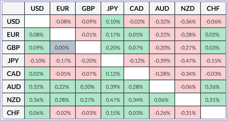Click the -0.36% USD/NZD cell
Viewport: 228px width, 121px height.
(187, 22)
